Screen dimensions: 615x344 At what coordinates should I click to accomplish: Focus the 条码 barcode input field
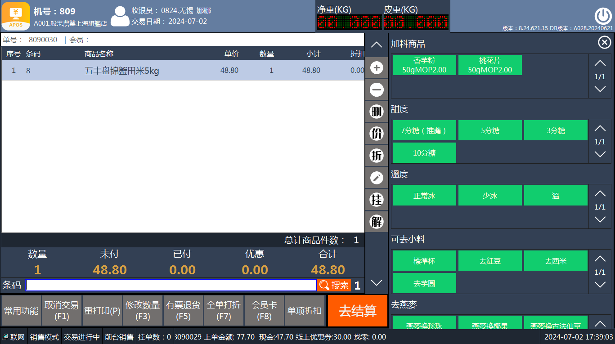click(x=171, y=285)
